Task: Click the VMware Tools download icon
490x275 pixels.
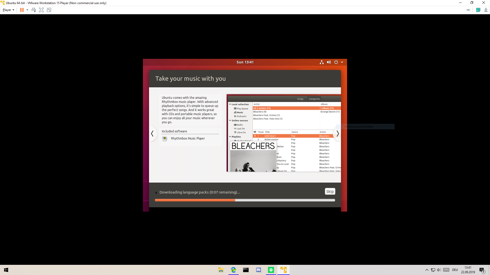Action: [x=486, y=10]
